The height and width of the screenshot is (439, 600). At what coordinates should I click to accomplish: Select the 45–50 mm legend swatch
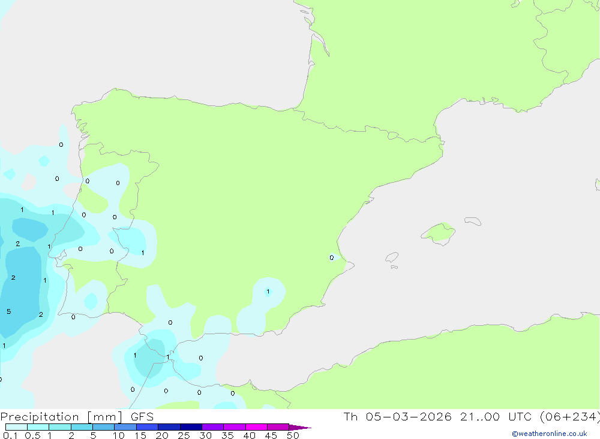278,427
